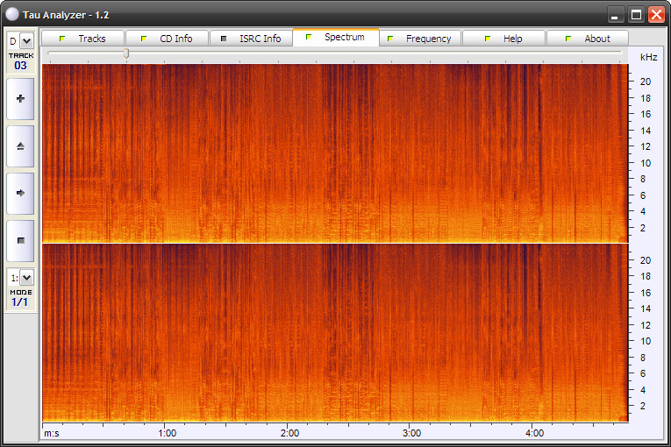Viewport: 671px width, 447px height.
Task: Click the right arrow button in sidebar
Action: [x=20, y=193]
